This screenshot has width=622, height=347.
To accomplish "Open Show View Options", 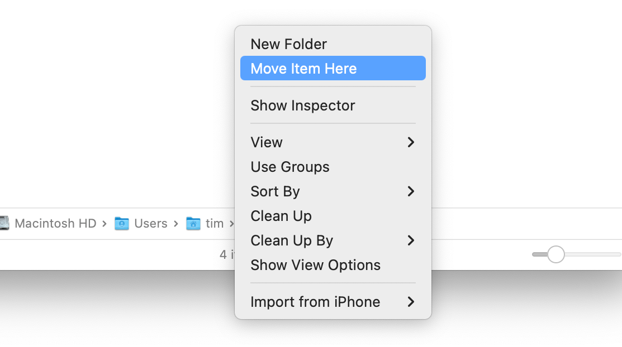I will click(x=315, y=265).
